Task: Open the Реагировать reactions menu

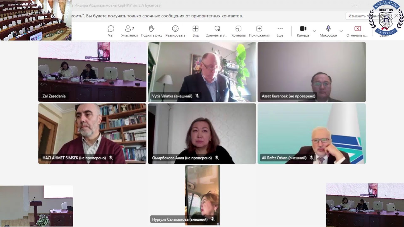Action: 175,31
